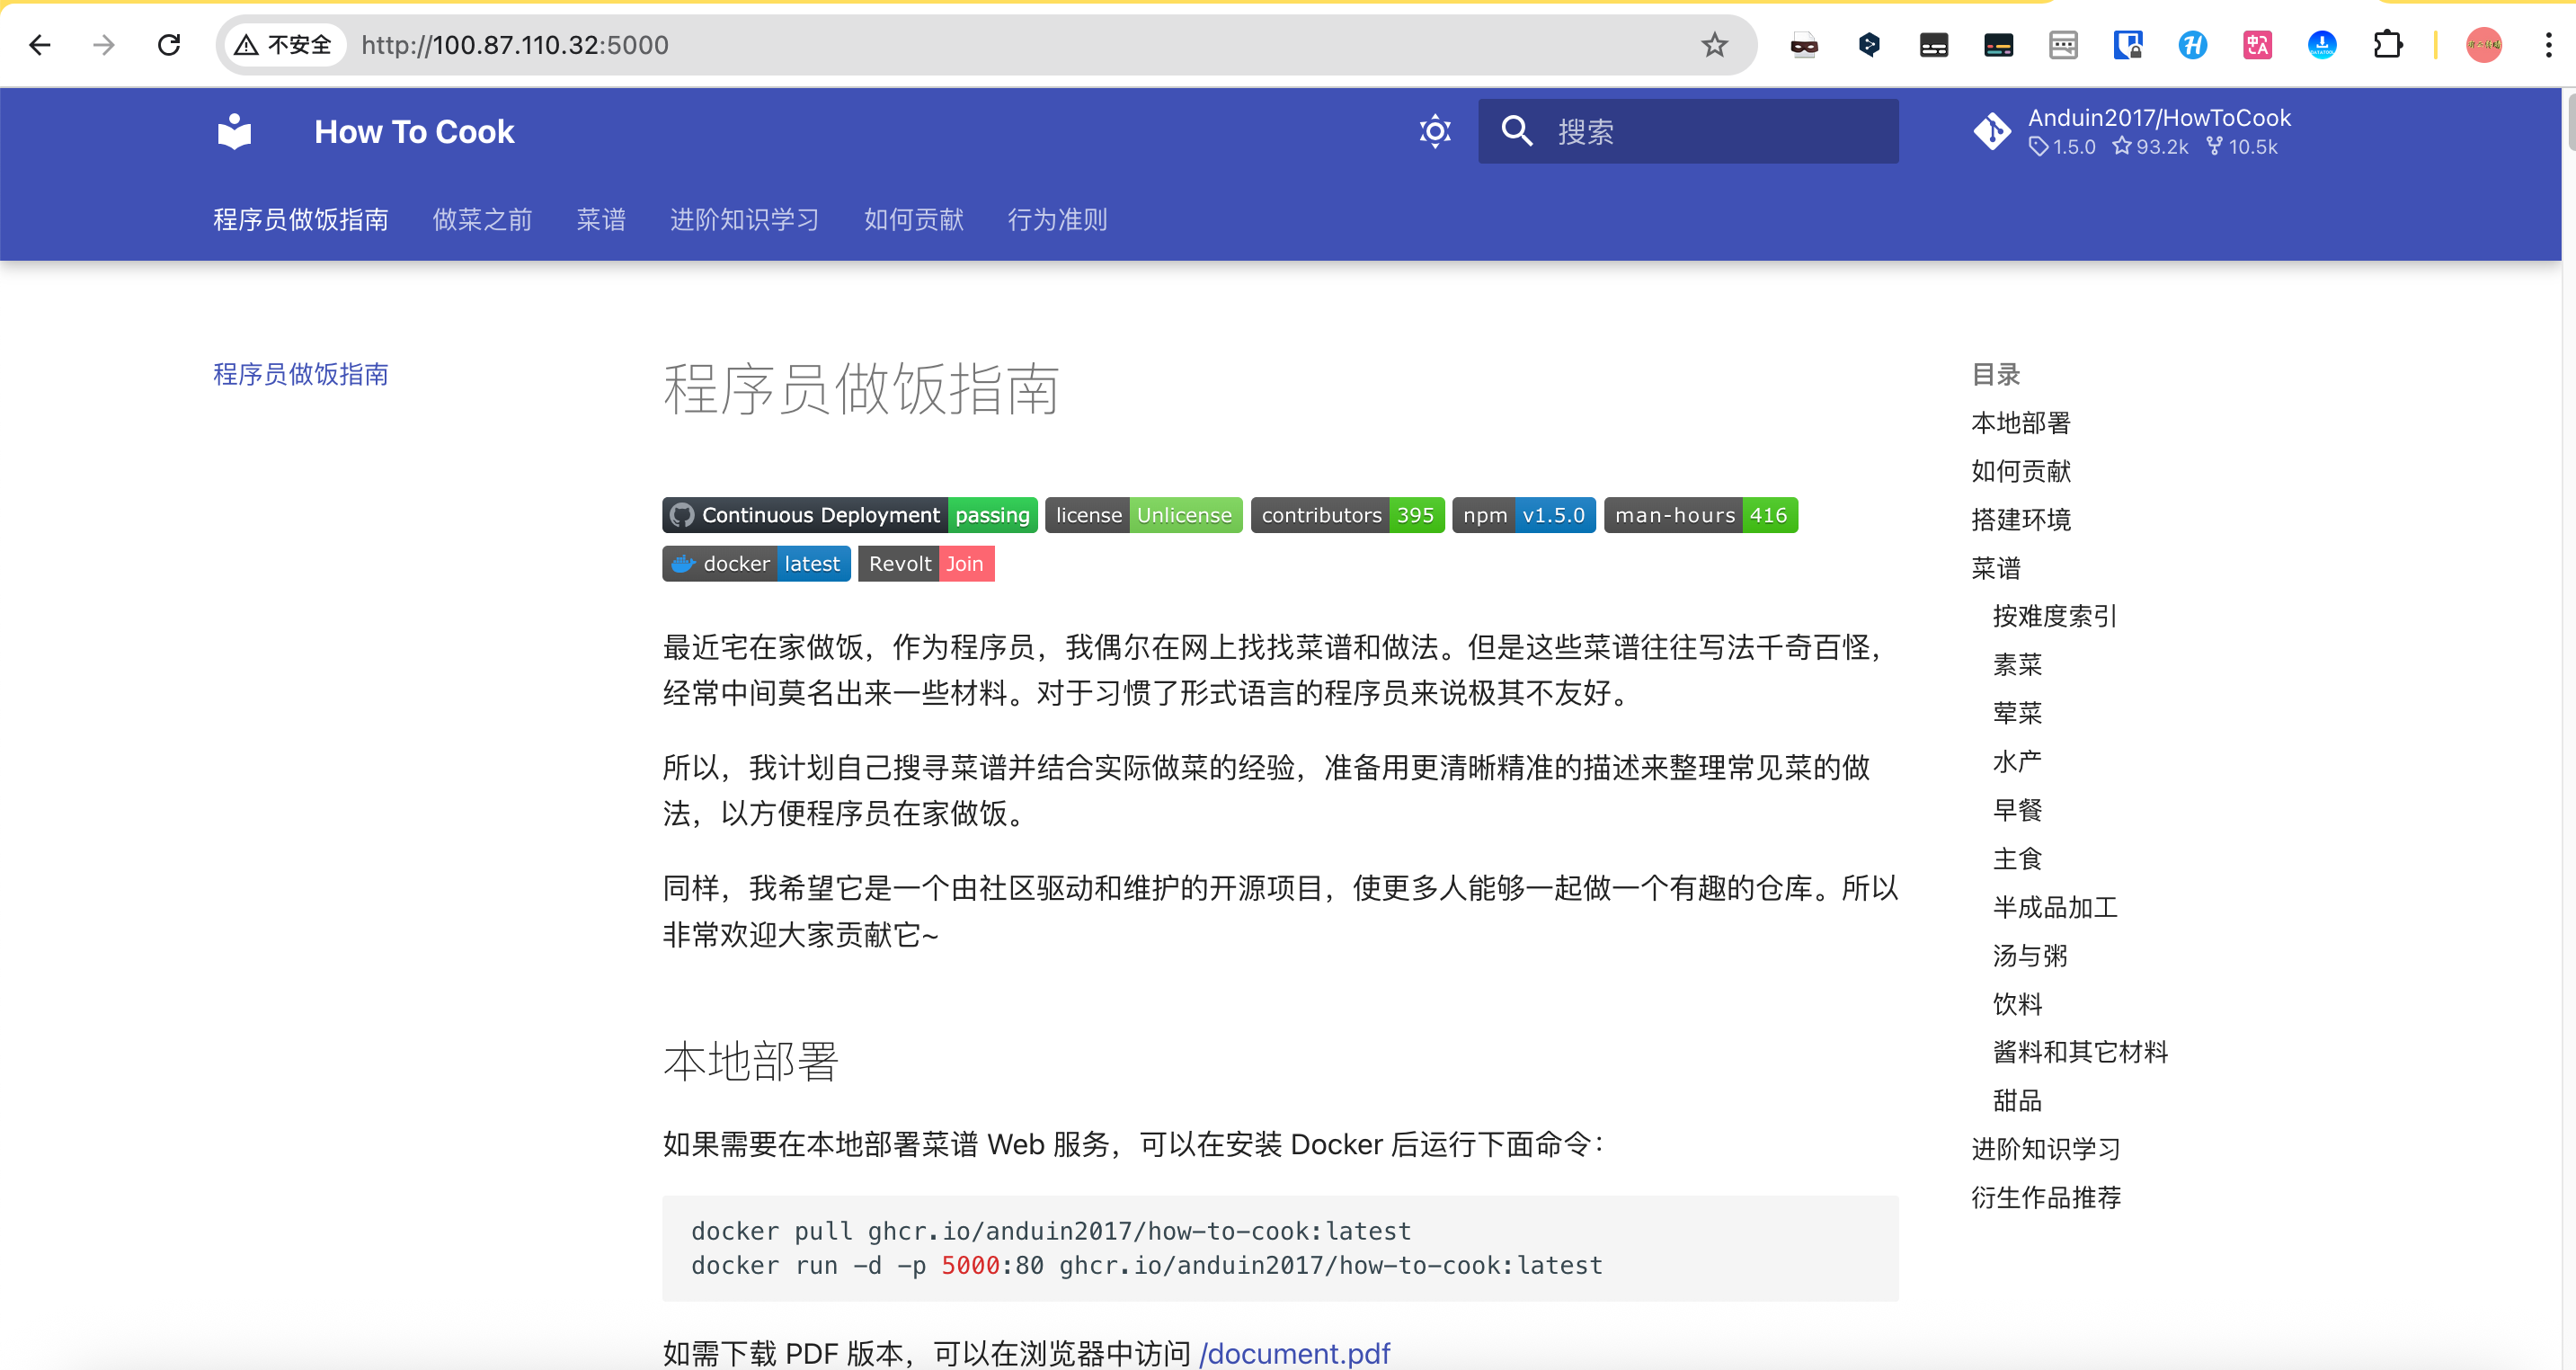Jump to 素菜 in the table of contents
Screen dimensions: 2576x1370
tap(2016, 664)
